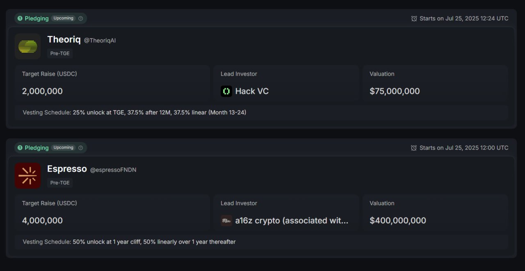Click the Upcoming badge on Theoriq card

[64, 18]
